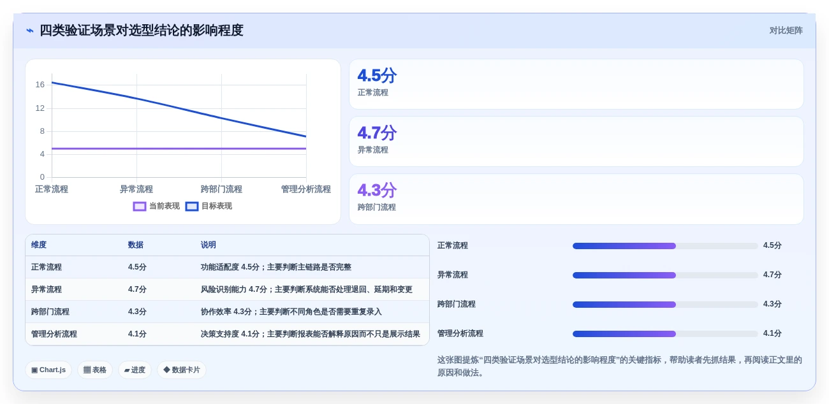Screen dimensions: 829x404
Task: Click the lightning icon beside the title
Action: point(30,31)
